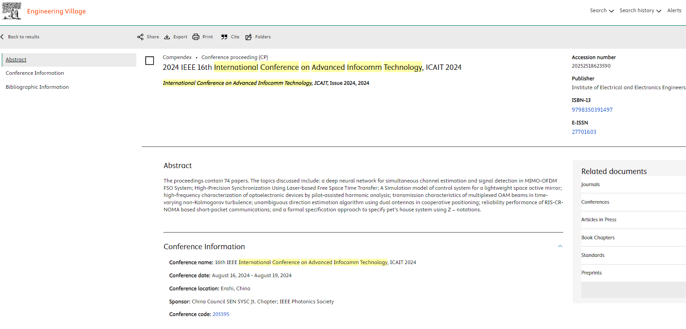Viewport: 686px width, 329px height.
Task: Click the Engineering Village tree logo
Action: coord(11,11)
